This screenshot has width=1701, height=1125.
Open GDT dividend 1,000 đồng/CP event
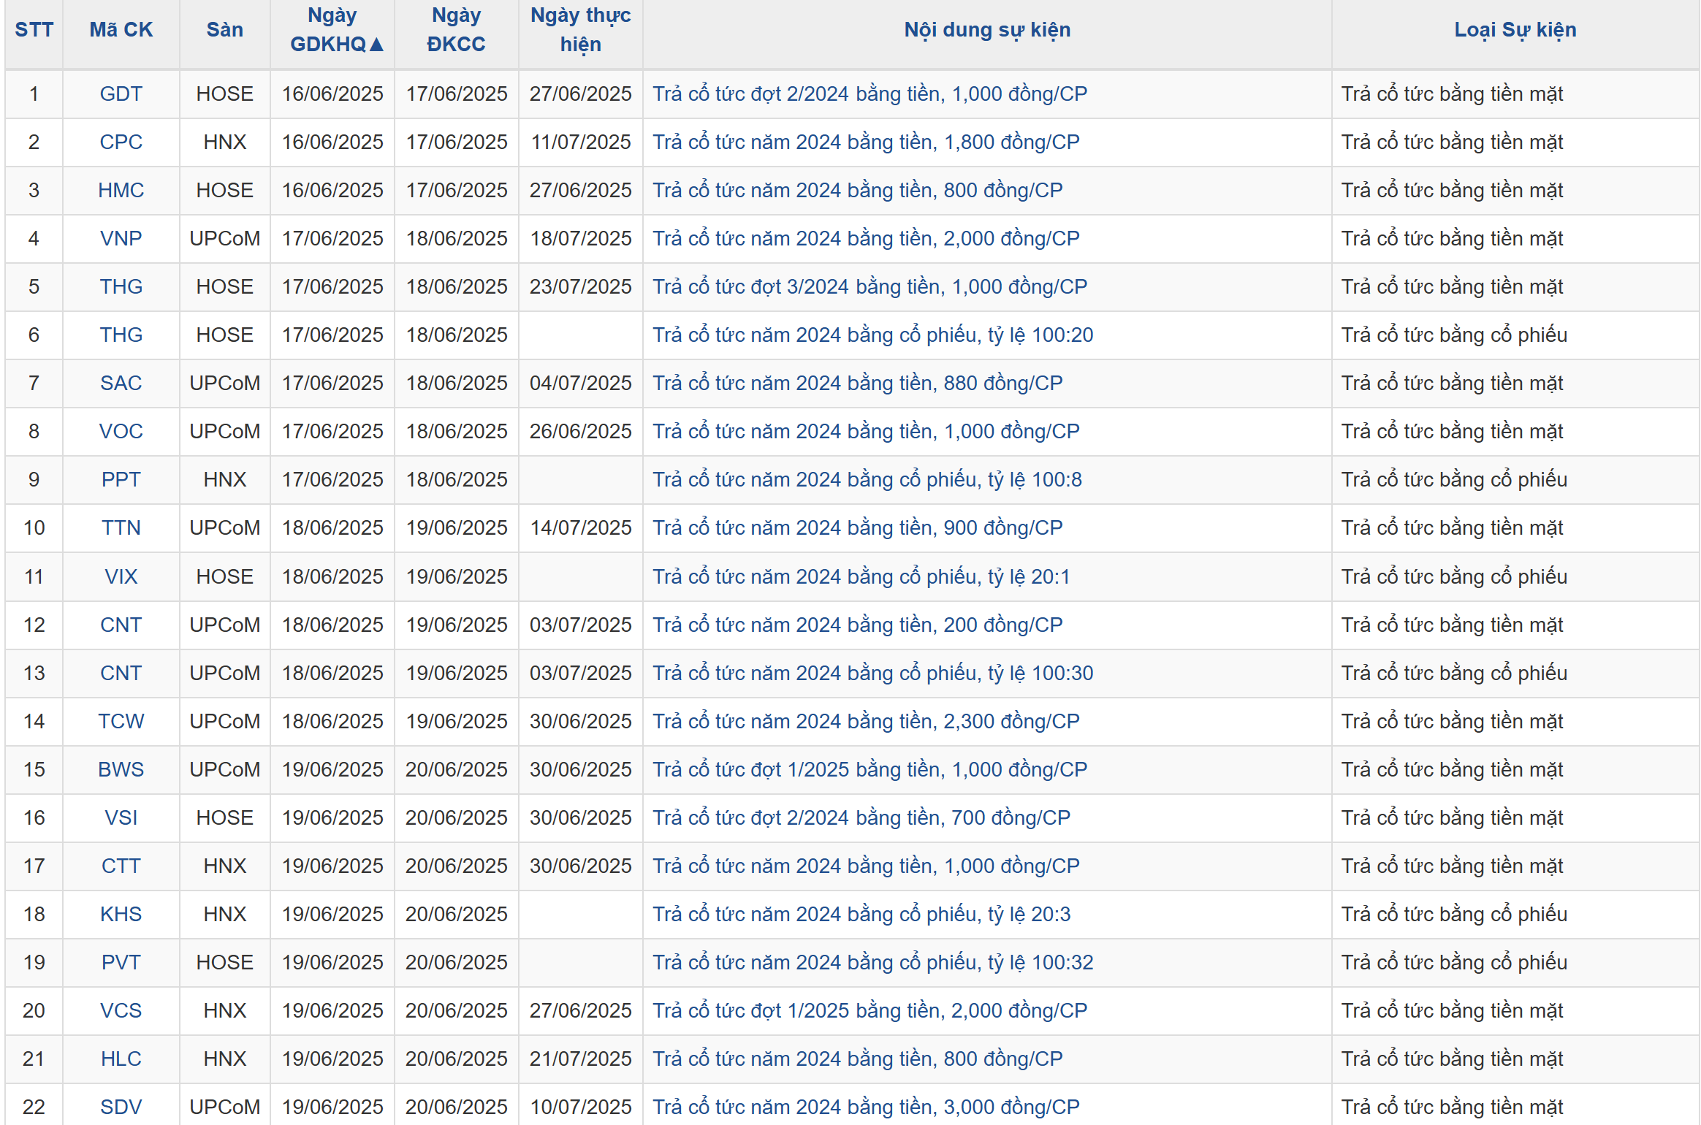click(x=869, y=94)
